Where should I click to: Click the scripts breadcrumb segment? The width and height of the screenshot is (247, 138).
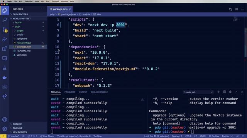[x=86, y=14]
